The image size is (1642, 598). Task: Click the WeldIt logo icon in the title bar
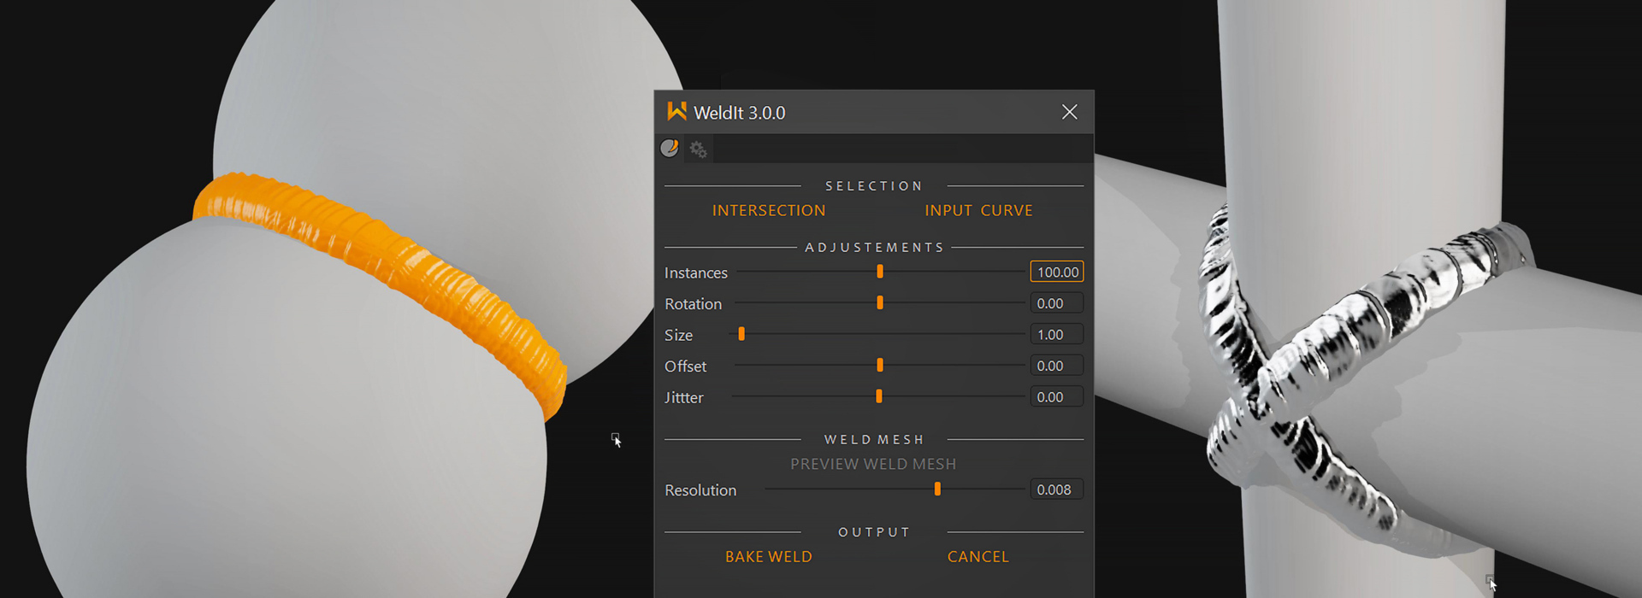[676, 112]
